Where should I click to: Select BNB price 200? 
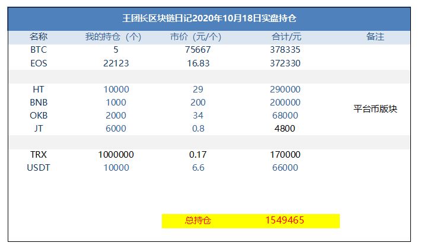(198, 103)
